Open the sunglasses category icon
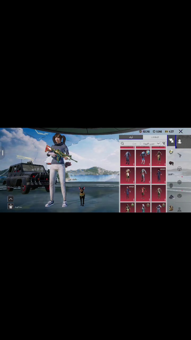 [171, 174]
